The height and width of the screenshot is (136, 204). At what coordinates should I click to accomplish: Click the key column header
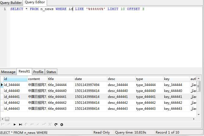176,79
